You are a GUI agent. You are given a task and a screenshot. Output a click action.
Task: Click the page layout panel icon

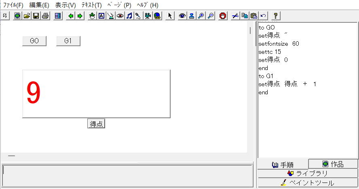click(58, 16)
